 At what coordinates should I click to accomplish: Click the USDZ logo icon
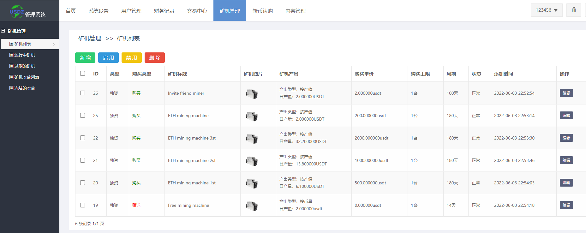coord(17,11)
